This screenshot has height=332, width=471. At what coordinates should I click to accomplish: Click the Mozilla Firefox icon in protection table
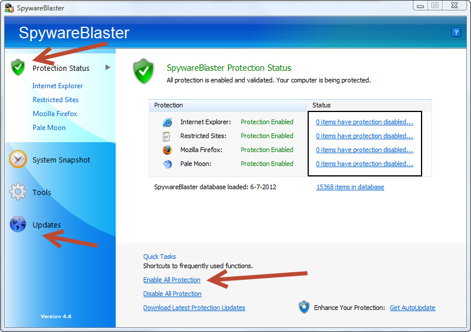(x=167, y=150)
